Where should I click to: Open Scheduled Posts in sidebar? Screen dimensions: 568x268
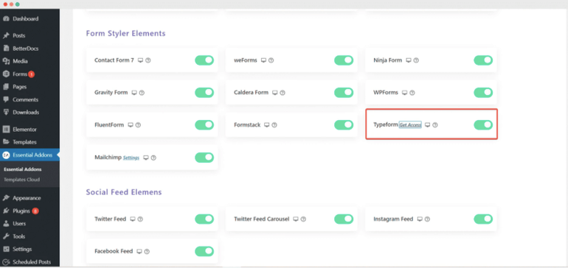coord(30,262)
